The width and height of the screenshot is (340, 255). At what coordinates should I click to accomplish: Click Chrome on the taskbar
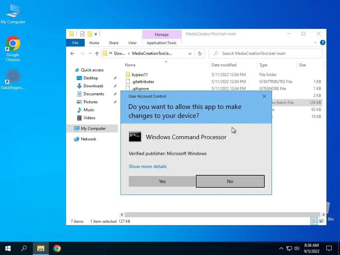(57, 248)
